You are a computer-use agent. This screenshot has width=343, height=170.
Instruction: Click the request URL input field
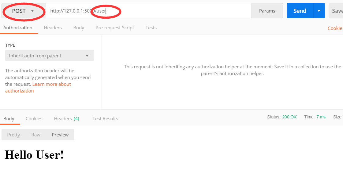click(171, 11)
